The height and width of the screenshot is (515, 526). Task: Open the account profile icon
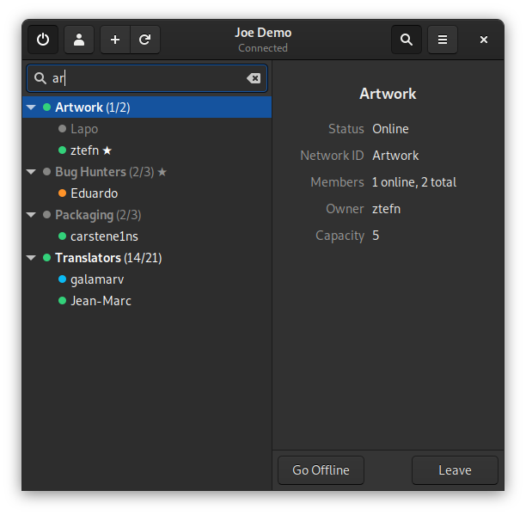pos(79,40)
